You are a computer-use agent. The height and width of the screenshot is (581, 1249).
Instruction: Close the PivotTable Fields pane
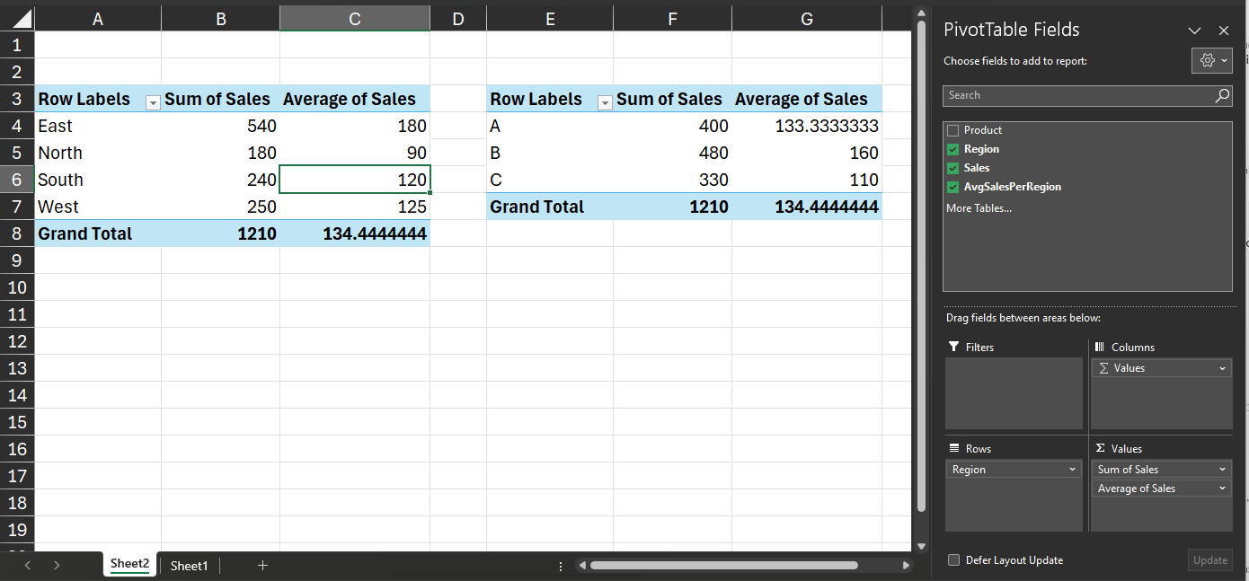coord(1224,31)
